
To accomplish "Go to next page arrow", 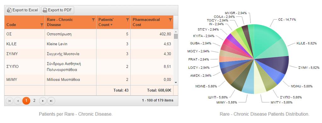I will tap(43, 101).
